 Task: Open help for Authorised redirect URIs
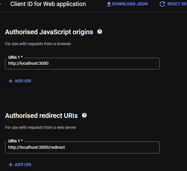84,116
